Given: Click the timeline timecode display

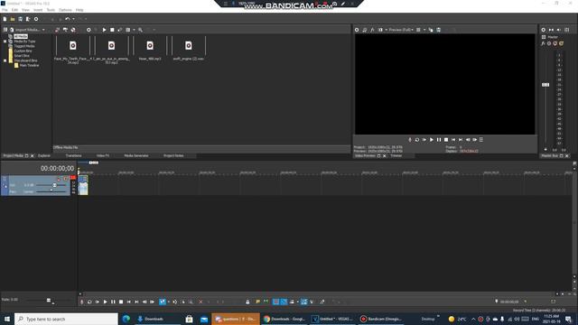Looking at the screenshot, I should click(x=57, y=169).
